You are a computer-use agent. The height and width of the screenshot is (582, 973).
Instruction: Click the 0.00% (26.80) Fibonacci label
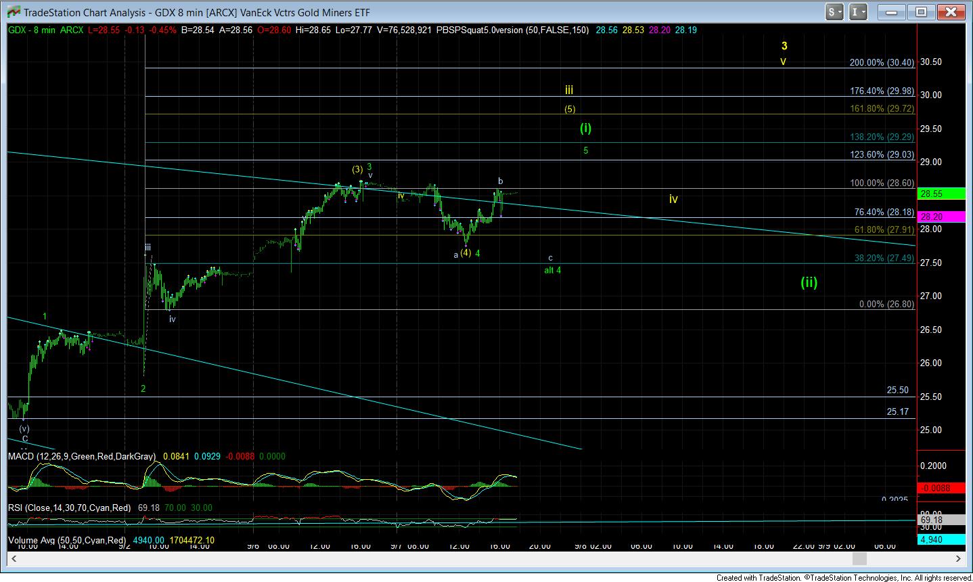tap(886, 305)
